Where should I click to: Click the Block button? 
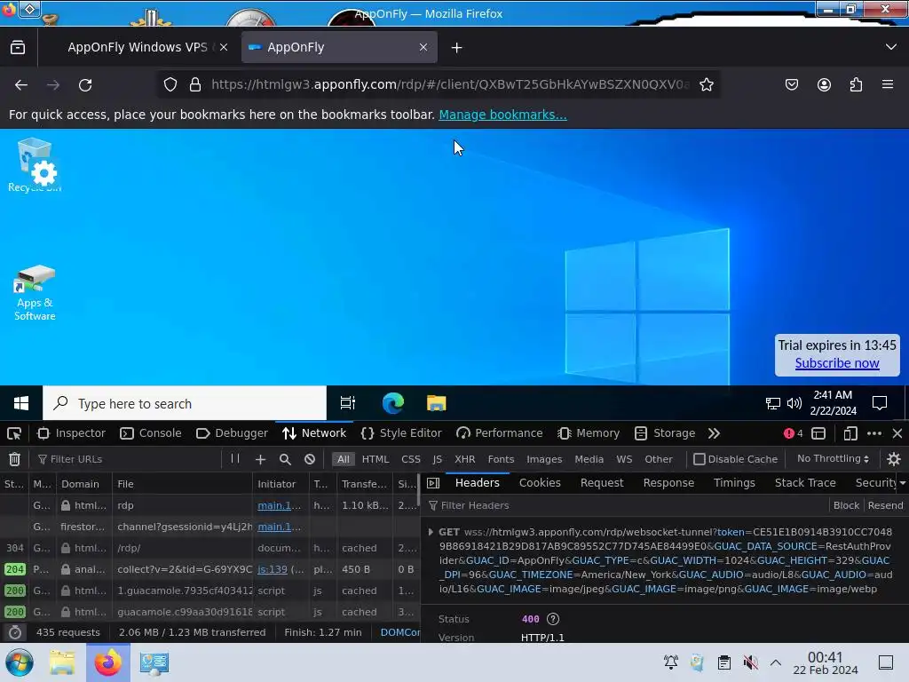tap(846, 505)
